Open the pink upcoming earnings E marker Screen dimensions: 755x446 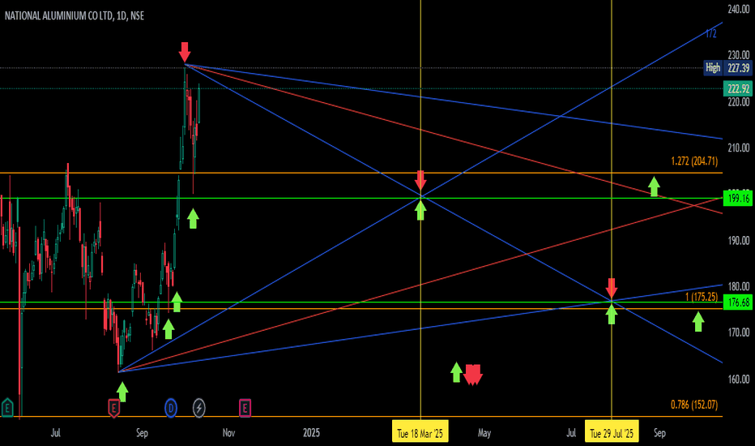pos(245,408)
